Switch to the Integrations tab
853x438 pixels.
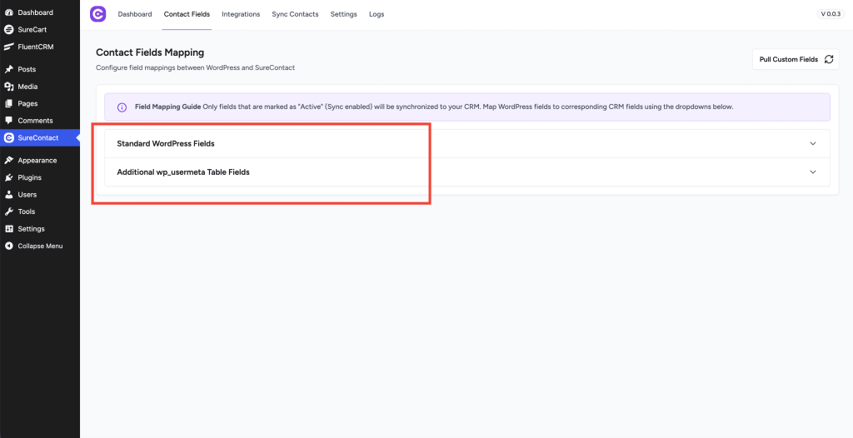pyautogui.click(x=241, y=14)
